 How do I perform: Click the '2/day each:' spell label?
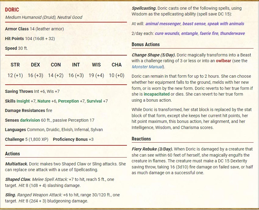point(143,33)
